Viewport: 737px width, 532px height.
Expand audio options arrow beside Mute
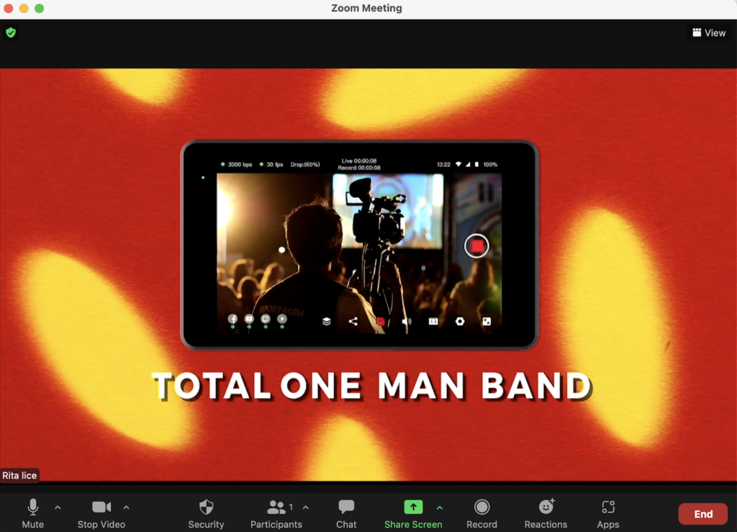pos(58,507)
